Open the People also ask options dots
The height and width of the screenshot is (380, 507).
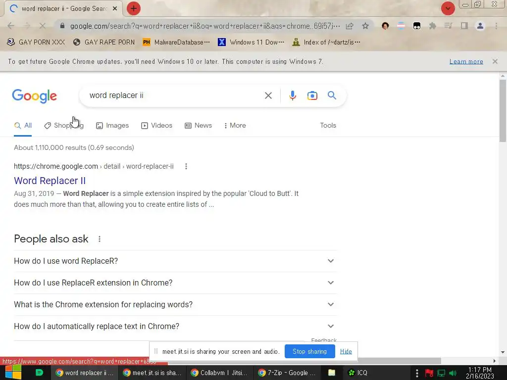pos(99,239)
